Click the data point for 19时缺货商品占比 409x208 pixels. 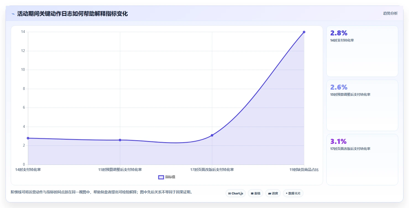(x=304, y=32)
